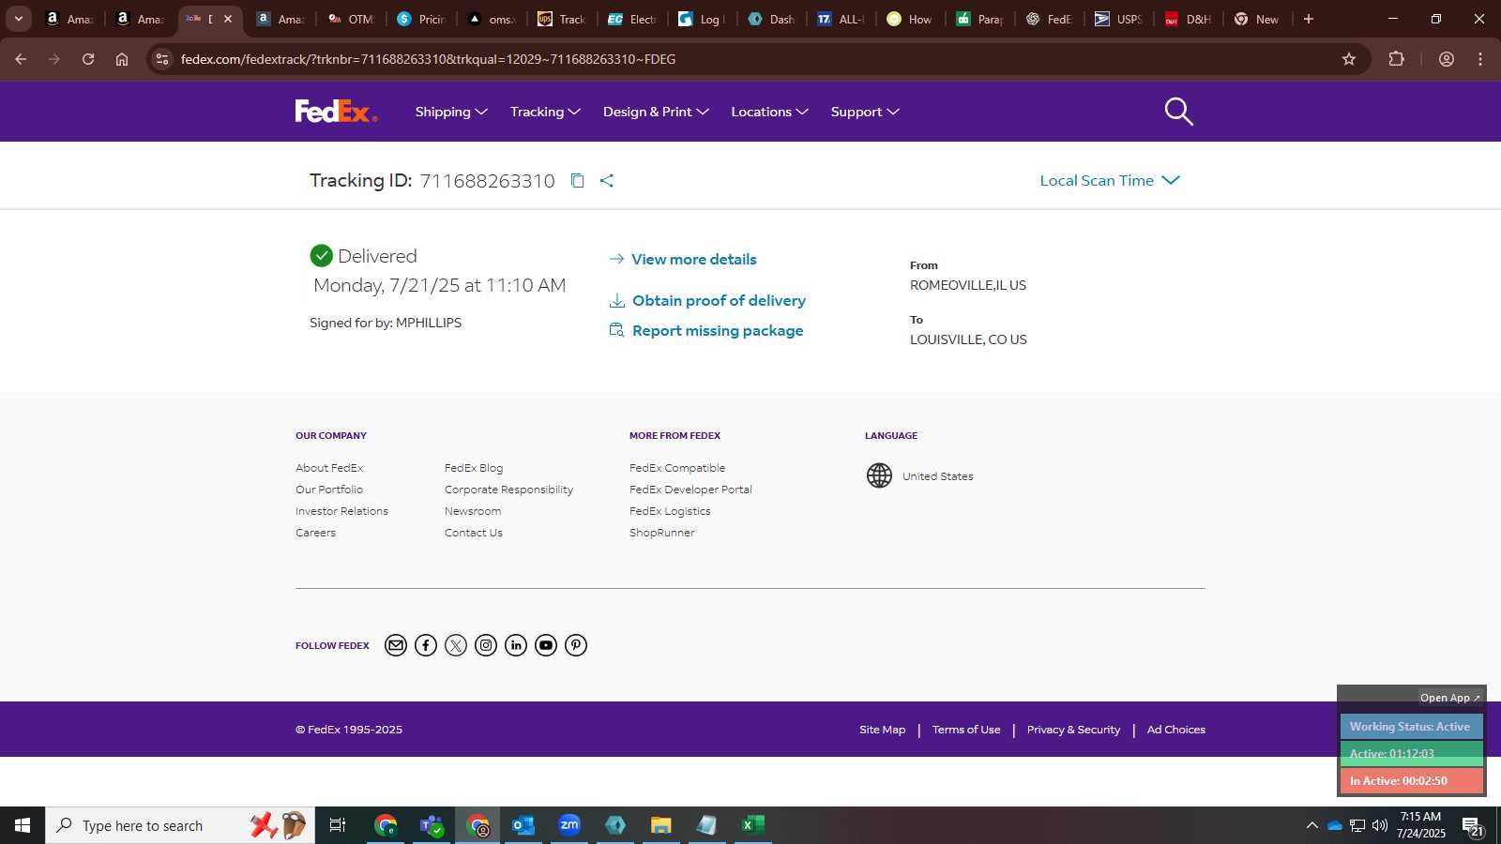Viewport: 1501px width, 844px height.
Task: Click View more details link
Action: [x=683, y=259]
